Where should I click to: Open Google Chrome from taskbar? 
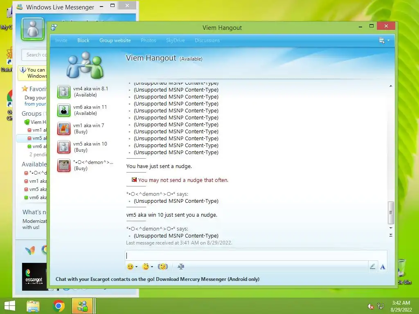59,306
